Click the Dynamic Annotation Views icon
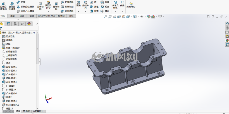 pyautogui.click(x=123, y=17)
